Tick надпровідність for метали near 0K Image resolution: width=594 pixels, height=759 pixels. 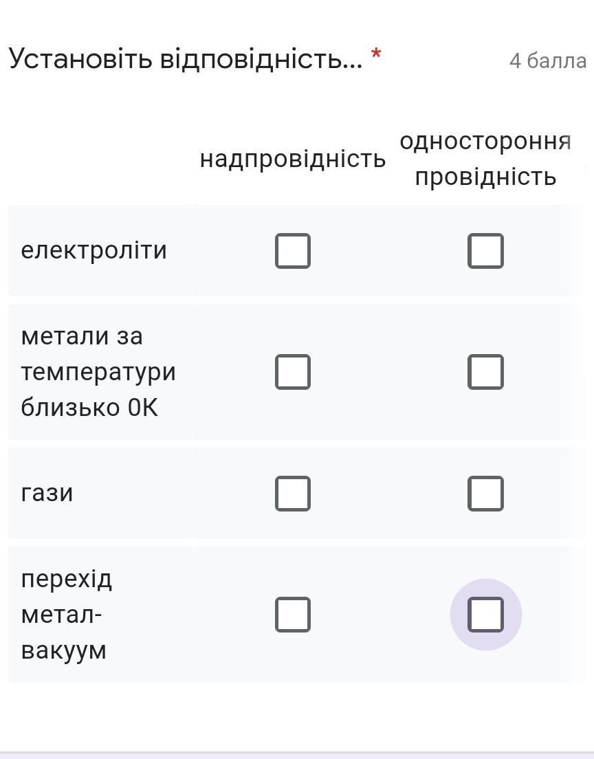coord(293,372)
